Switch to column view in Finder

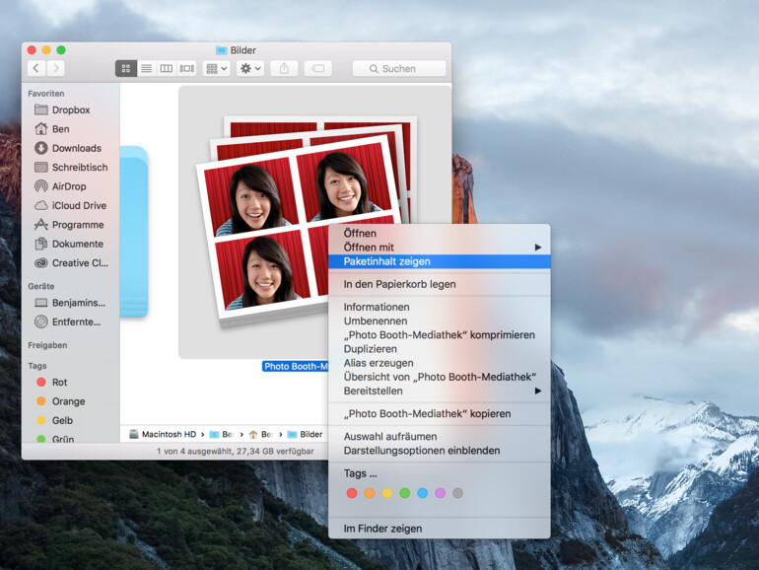tap(166, 68)
